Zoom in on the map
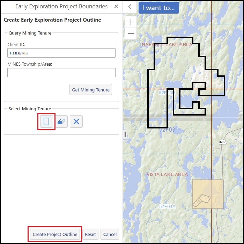Image resolution: width=244 pixels, height=244 pixels. [x=131, y=22]
